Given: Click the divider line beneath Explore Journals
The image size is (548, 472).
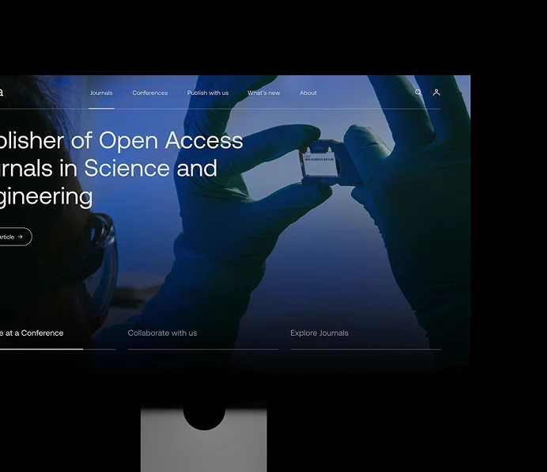Looking at the screenshot, I should coord(365,349).
